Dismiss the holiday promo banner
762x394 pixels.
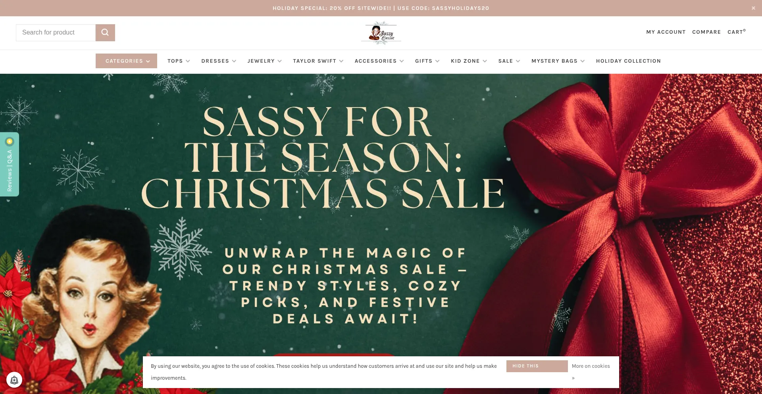(x=753, y=8)
